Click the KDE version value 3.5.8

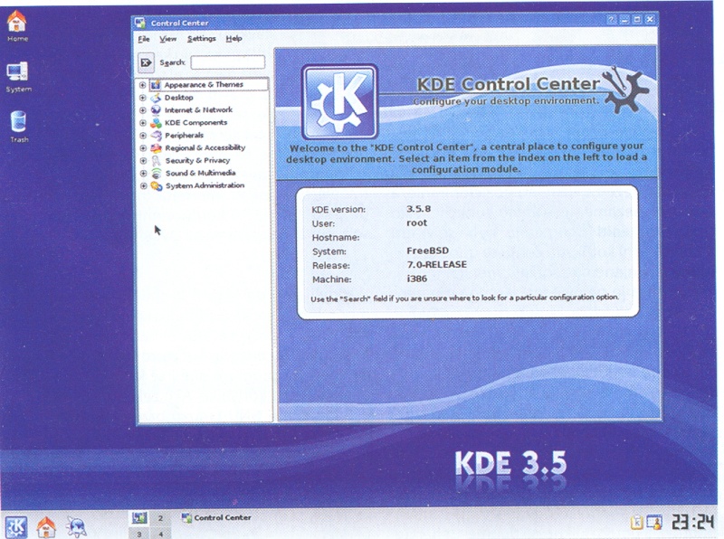pyautogui.click(x=418, y=209)
